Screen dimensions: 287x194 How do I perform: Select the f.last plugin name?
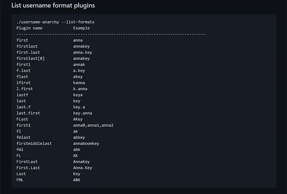(x=23, y=71)
